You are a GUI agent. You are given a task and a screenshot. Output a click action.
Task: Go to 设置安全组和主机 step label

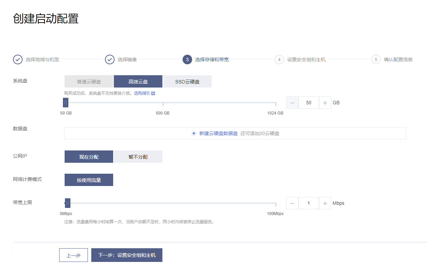[x=306, y=59]
